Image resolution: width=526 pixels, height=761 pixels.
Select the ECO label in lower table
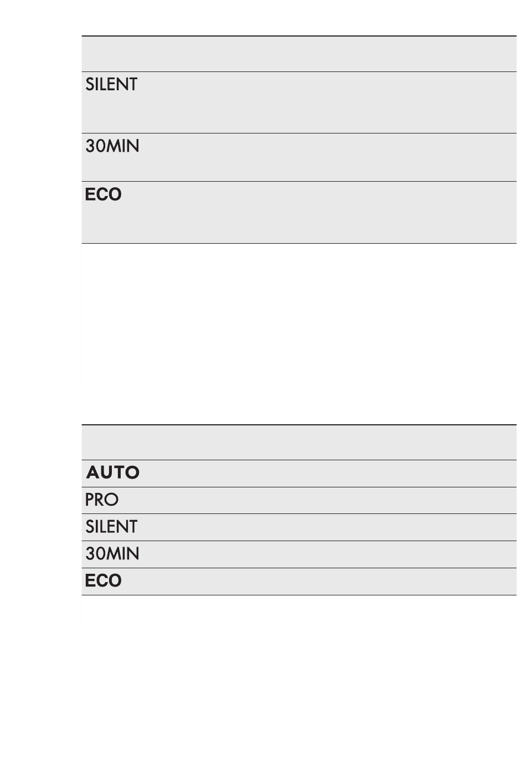[x=104, y=580]
